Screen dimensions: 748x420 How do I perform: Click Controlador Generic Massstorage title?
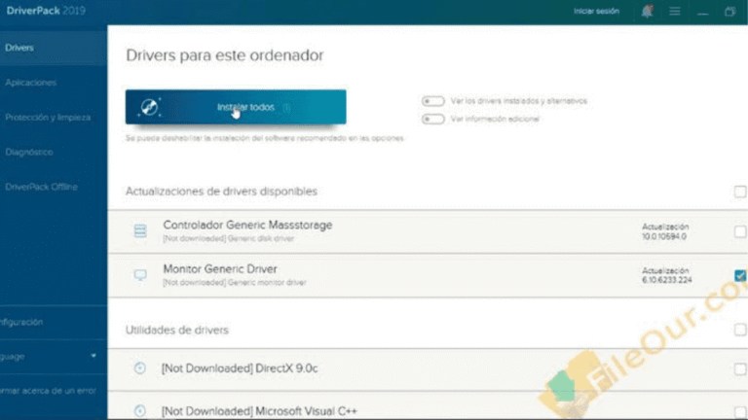click(x=247, y=225)
